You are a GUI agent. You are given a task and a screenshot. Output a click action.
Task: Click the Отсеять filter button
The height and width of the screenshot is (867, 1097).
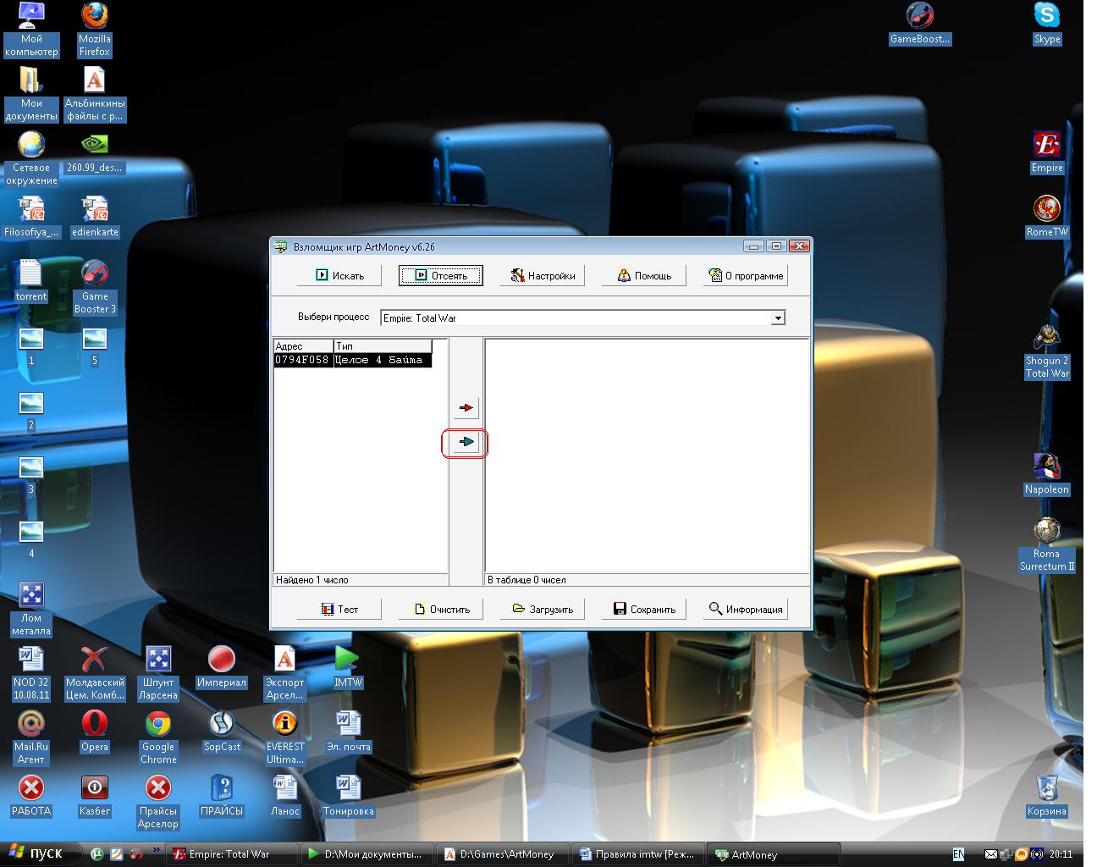[441, 275]
